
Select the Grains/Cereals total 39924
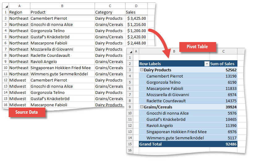(224, 107)
